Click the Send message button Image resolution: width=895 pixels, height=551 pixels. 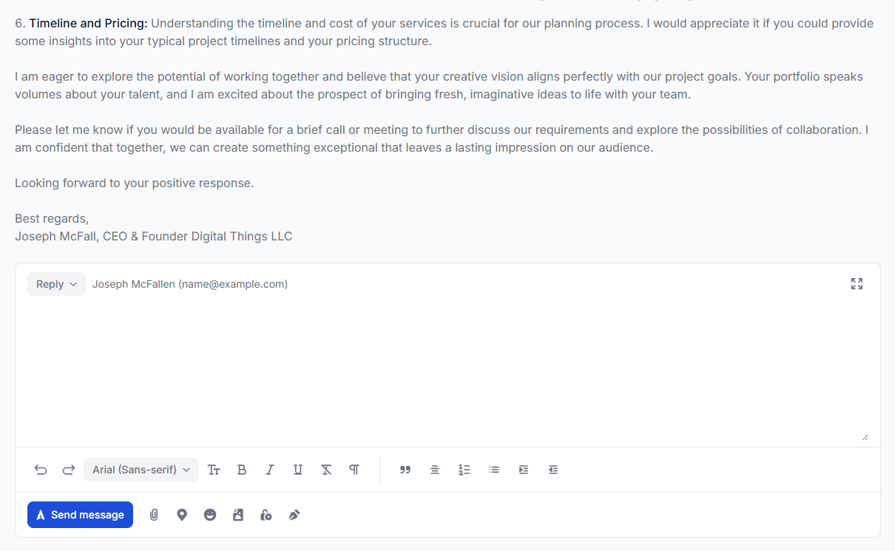click(80, 515)
